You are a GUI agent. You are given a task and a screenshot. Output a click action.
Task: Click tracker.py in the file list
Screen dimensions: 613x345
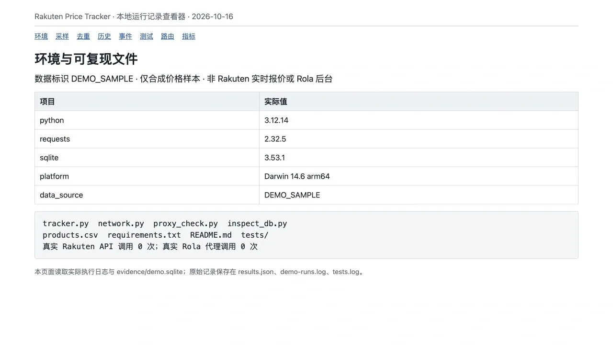click(x=66, y=224)
